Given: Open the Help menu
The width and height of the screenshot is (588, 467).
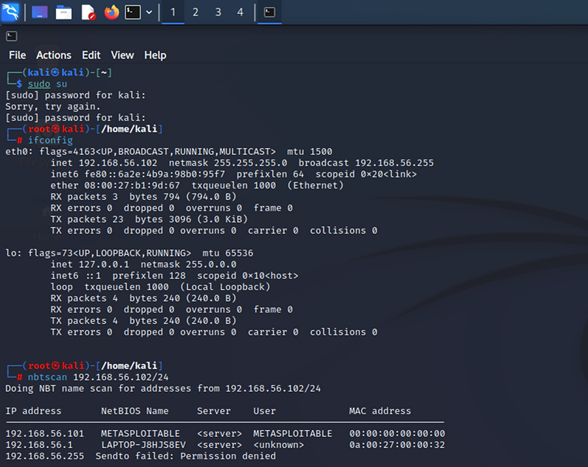Looking at the screenshot, I should pyautogui.click(x=155, y=55).
